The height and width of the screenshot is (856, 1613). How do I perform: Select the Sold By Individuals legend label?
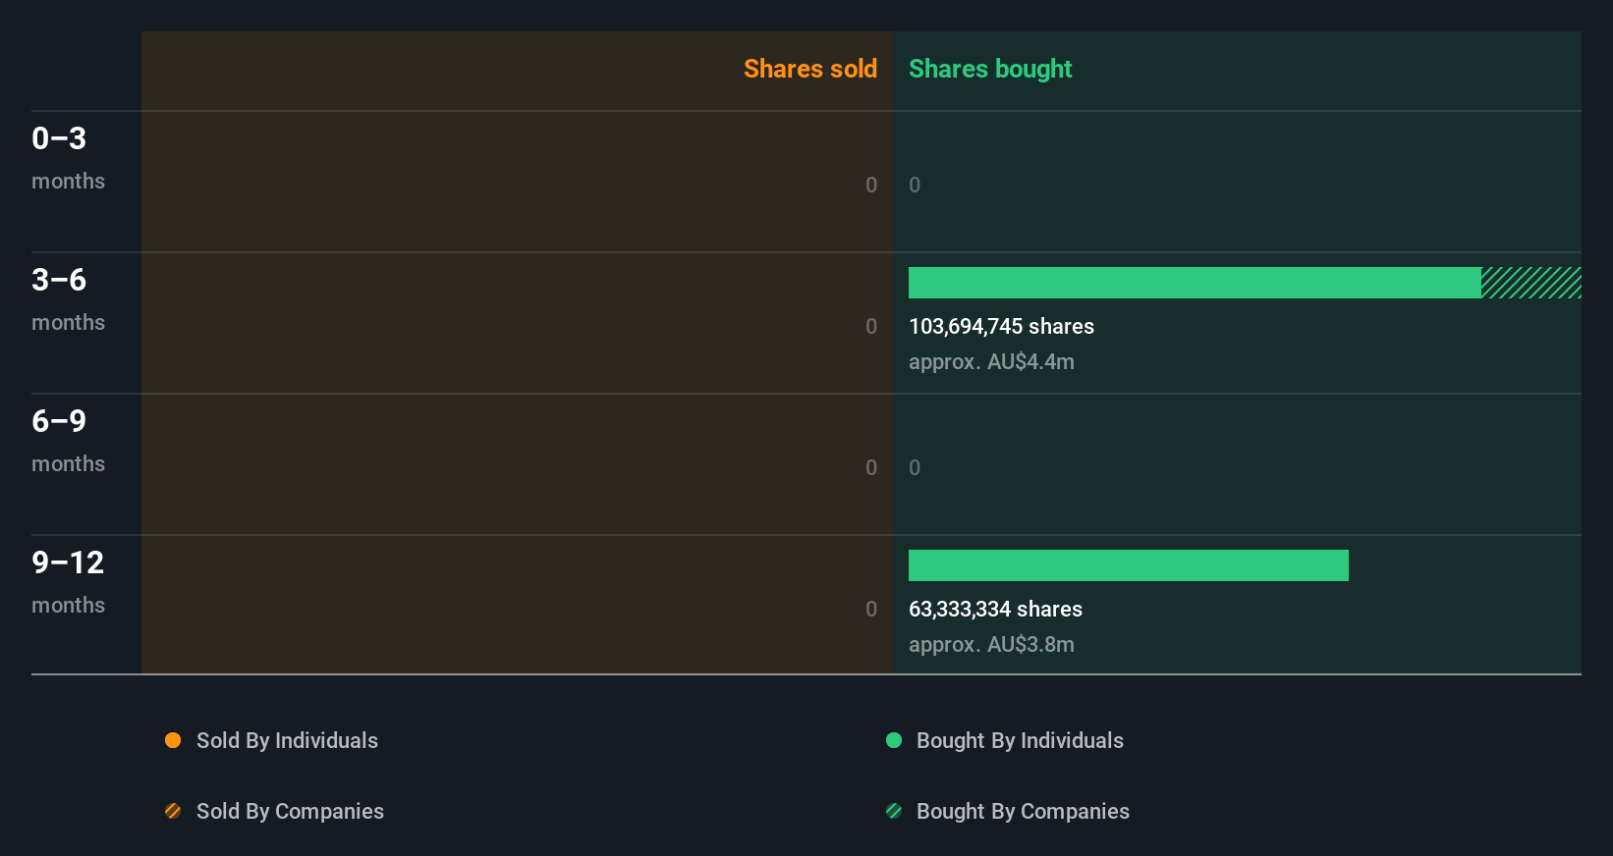tap(287, 740)
